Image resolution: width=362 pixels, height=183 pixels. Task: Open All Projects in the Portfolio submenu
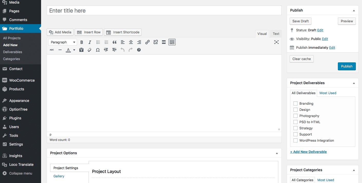(x=12, y=38)
